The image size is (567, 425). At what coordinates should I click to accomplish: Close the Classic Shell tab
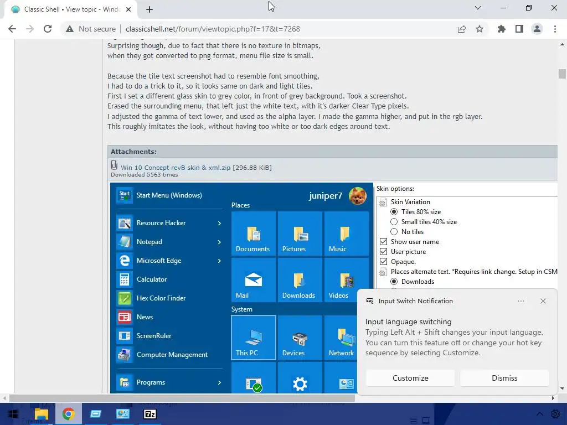tap(128, 9)
